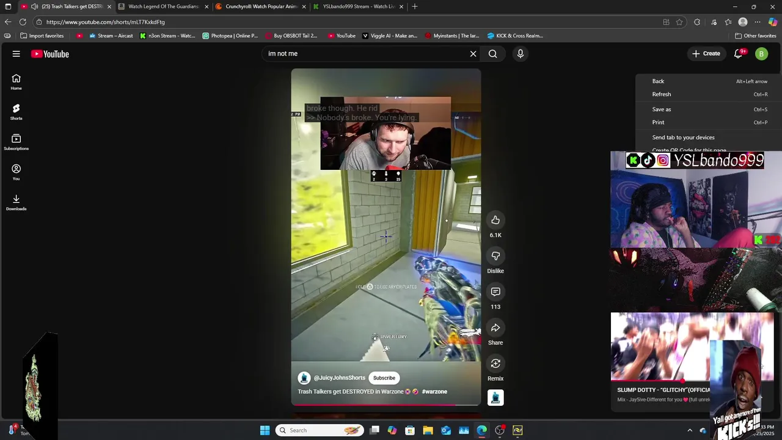Click the #warzone hashtag
Image resolution: width=782 pixels, height=440 pixels.
coord(434,392)
